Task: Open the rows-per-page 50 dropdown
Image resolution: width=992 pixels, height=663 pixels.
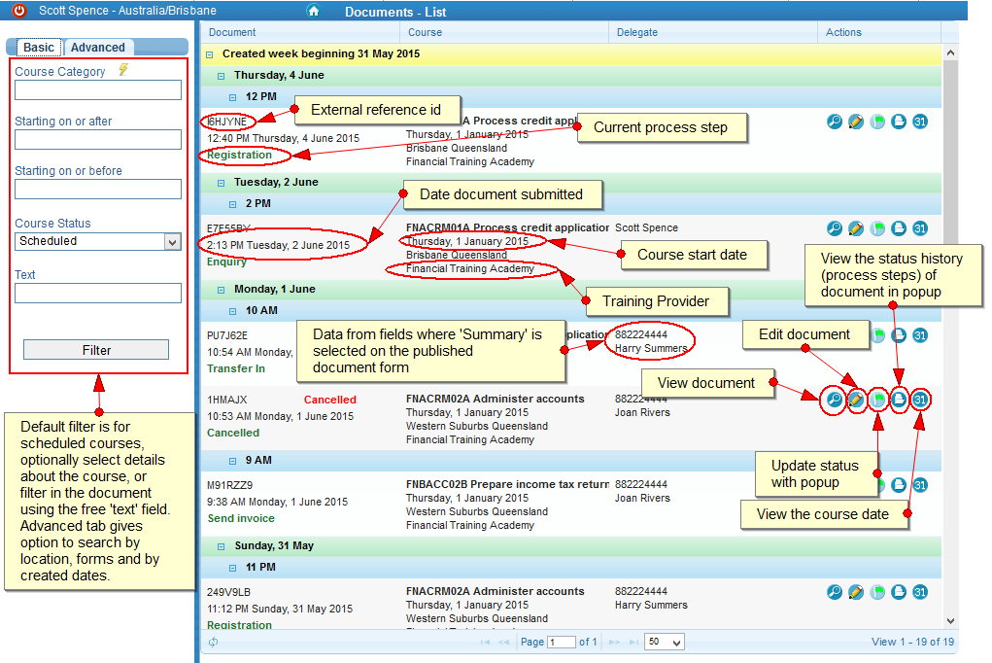Action: click(664, 643)
